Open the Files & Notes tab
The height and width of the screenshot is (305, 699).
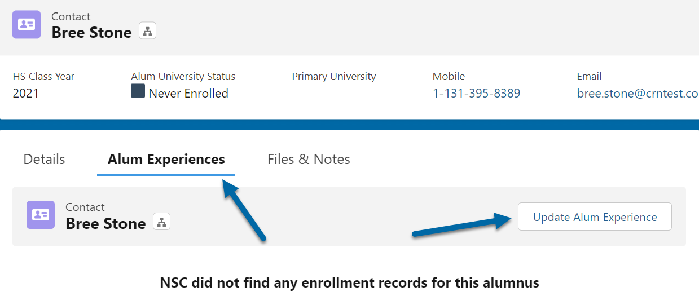[x=309, y=160]
